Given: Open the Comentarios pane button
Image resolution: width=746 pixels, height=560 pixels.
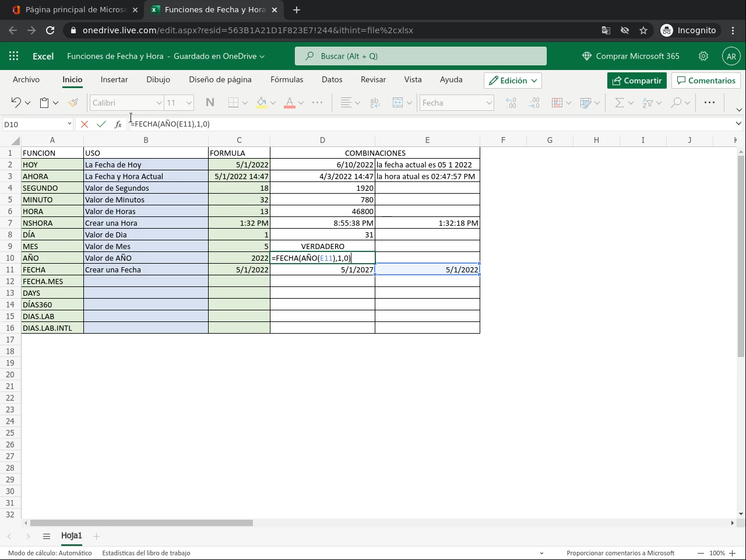Looking at the screenshot, I should coord(706,80).
